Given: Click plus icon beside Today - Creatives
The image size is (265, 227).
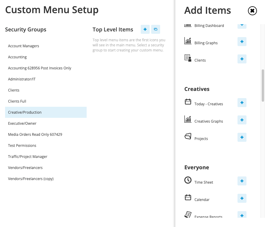Looking at the screenshot, I should [x=242, y=103].
